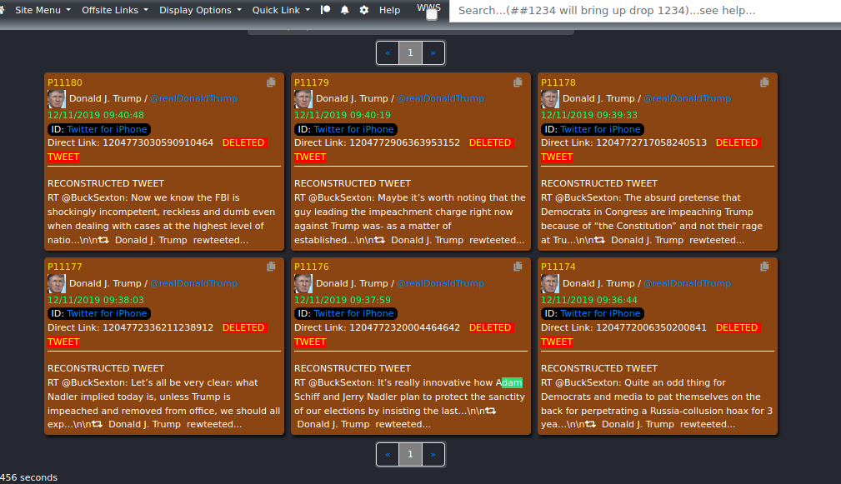
Task: Click Trump avatar on post P11180
Action: [x=57, y=99]
